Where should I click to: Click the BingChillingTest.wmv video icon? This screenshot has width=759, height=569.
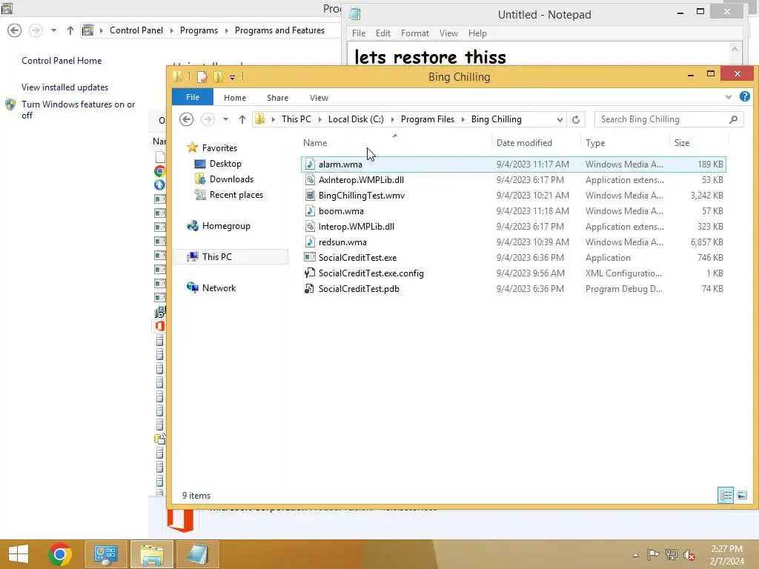(x=310, y=196)
